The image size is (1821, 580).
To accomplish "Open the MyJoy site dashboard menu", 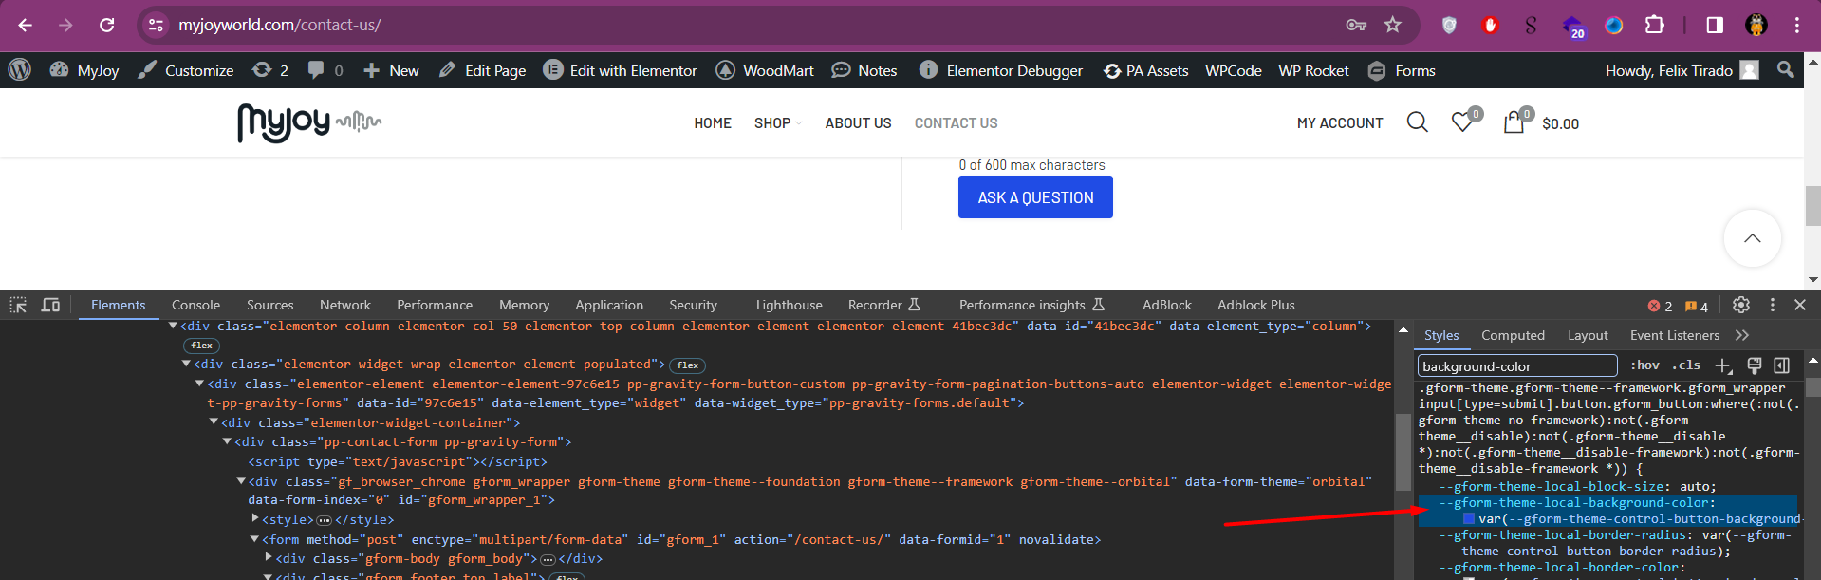I will [84, 70].
